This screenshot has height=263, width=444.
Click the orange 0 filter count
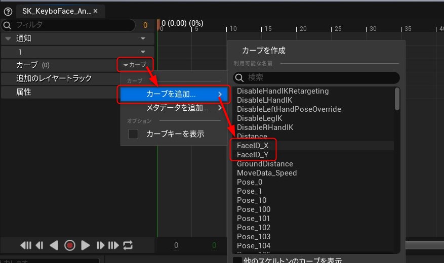click(x=145, y=25)
